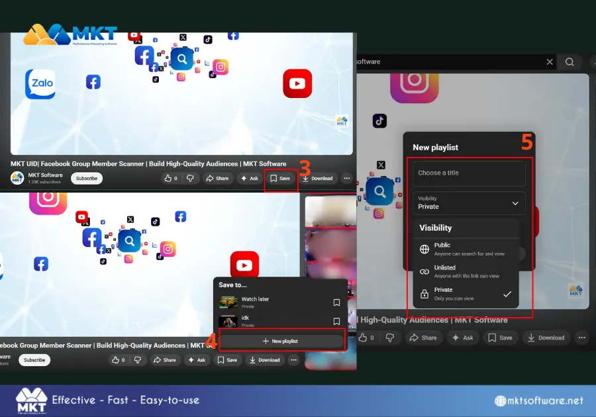Toggle the Watch later bookmark icon

tap(336, 302)
